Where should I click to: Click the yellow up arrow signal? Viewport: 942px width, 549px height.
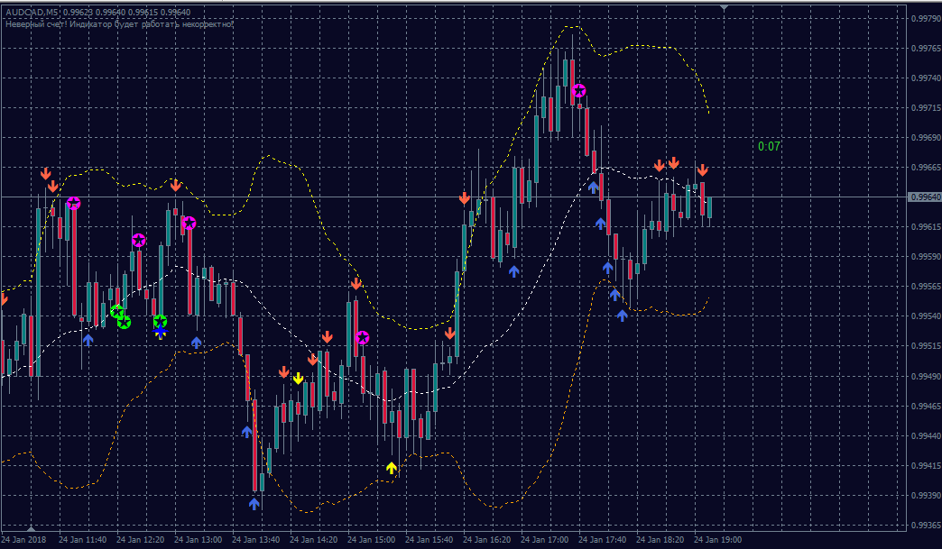[392, 468]
